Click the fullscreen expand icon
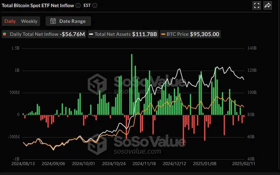 pos(257,5)
